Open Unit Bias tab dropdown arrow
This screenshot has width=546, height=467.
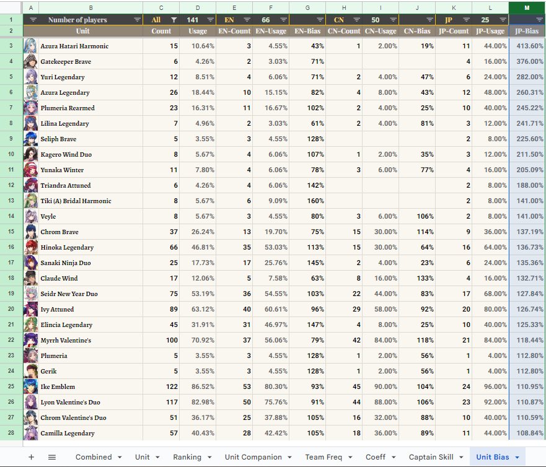(517, 457)
